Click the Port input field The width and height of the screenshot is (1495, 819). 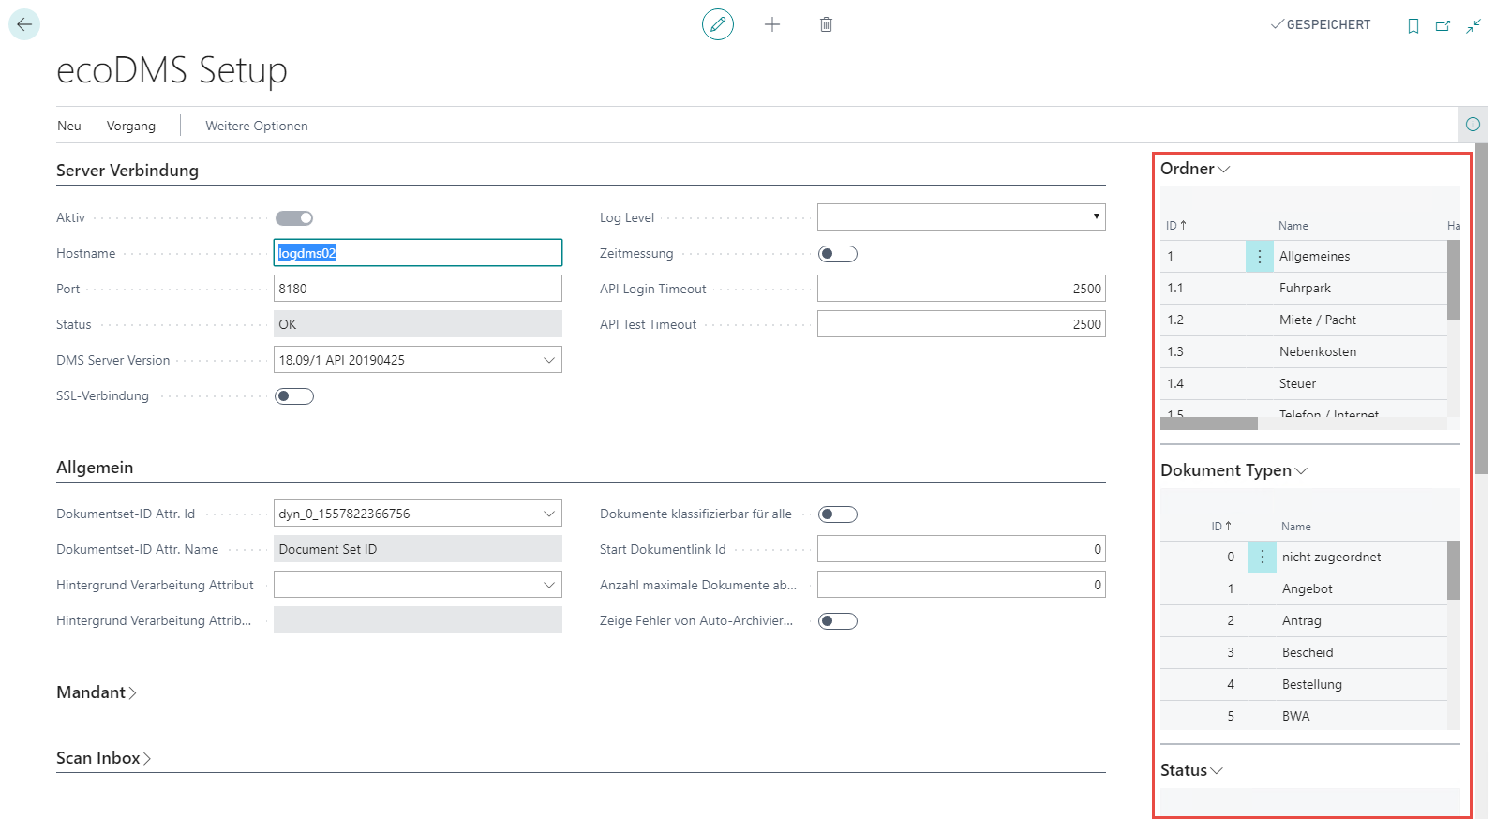click(418, 289)
